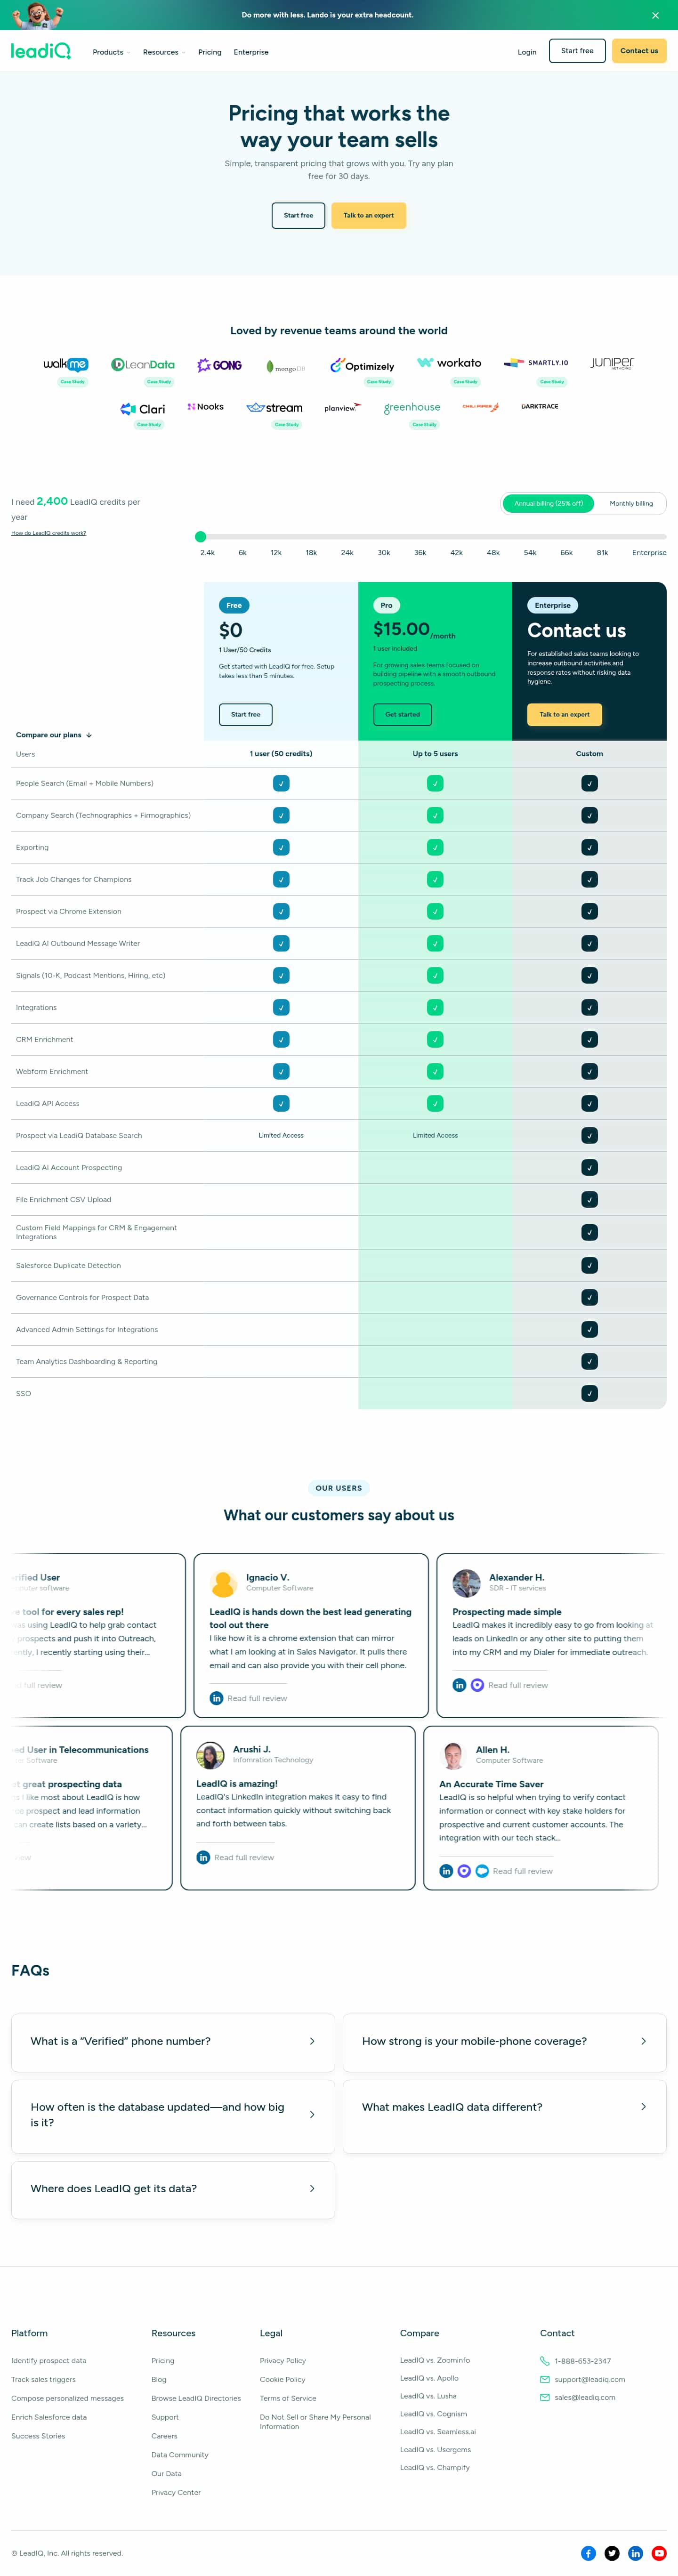This screenshot has width=678, height=2576.
Task: Select Annual billing option
Action: [548, 503]
